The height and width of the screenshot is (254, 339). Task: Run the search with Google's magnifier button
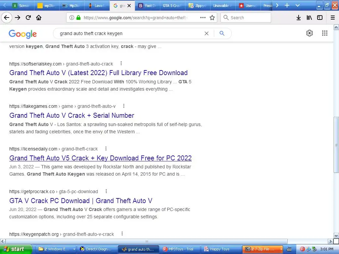222,33
